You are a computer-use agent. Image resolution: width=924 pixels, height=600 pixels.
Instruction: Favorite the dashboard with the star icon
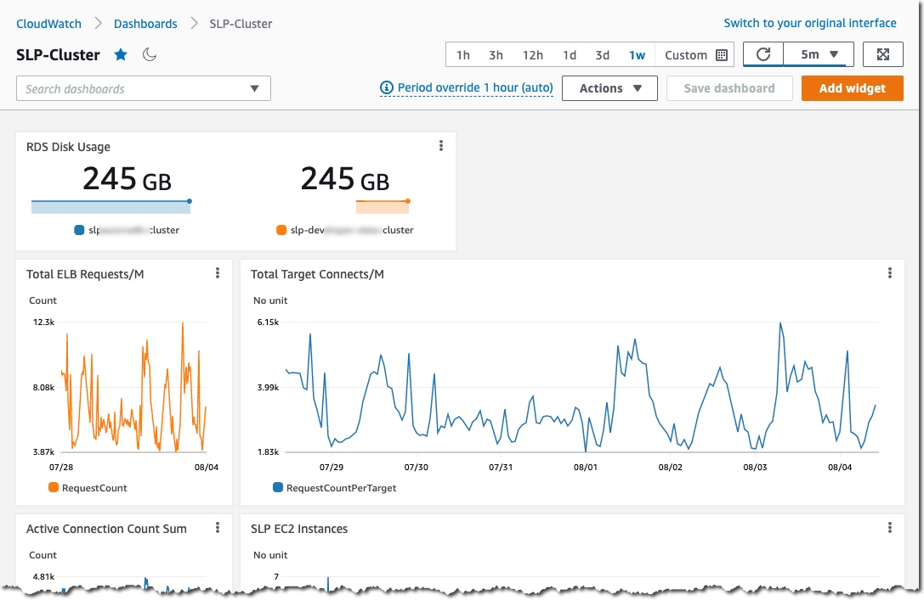121,55
